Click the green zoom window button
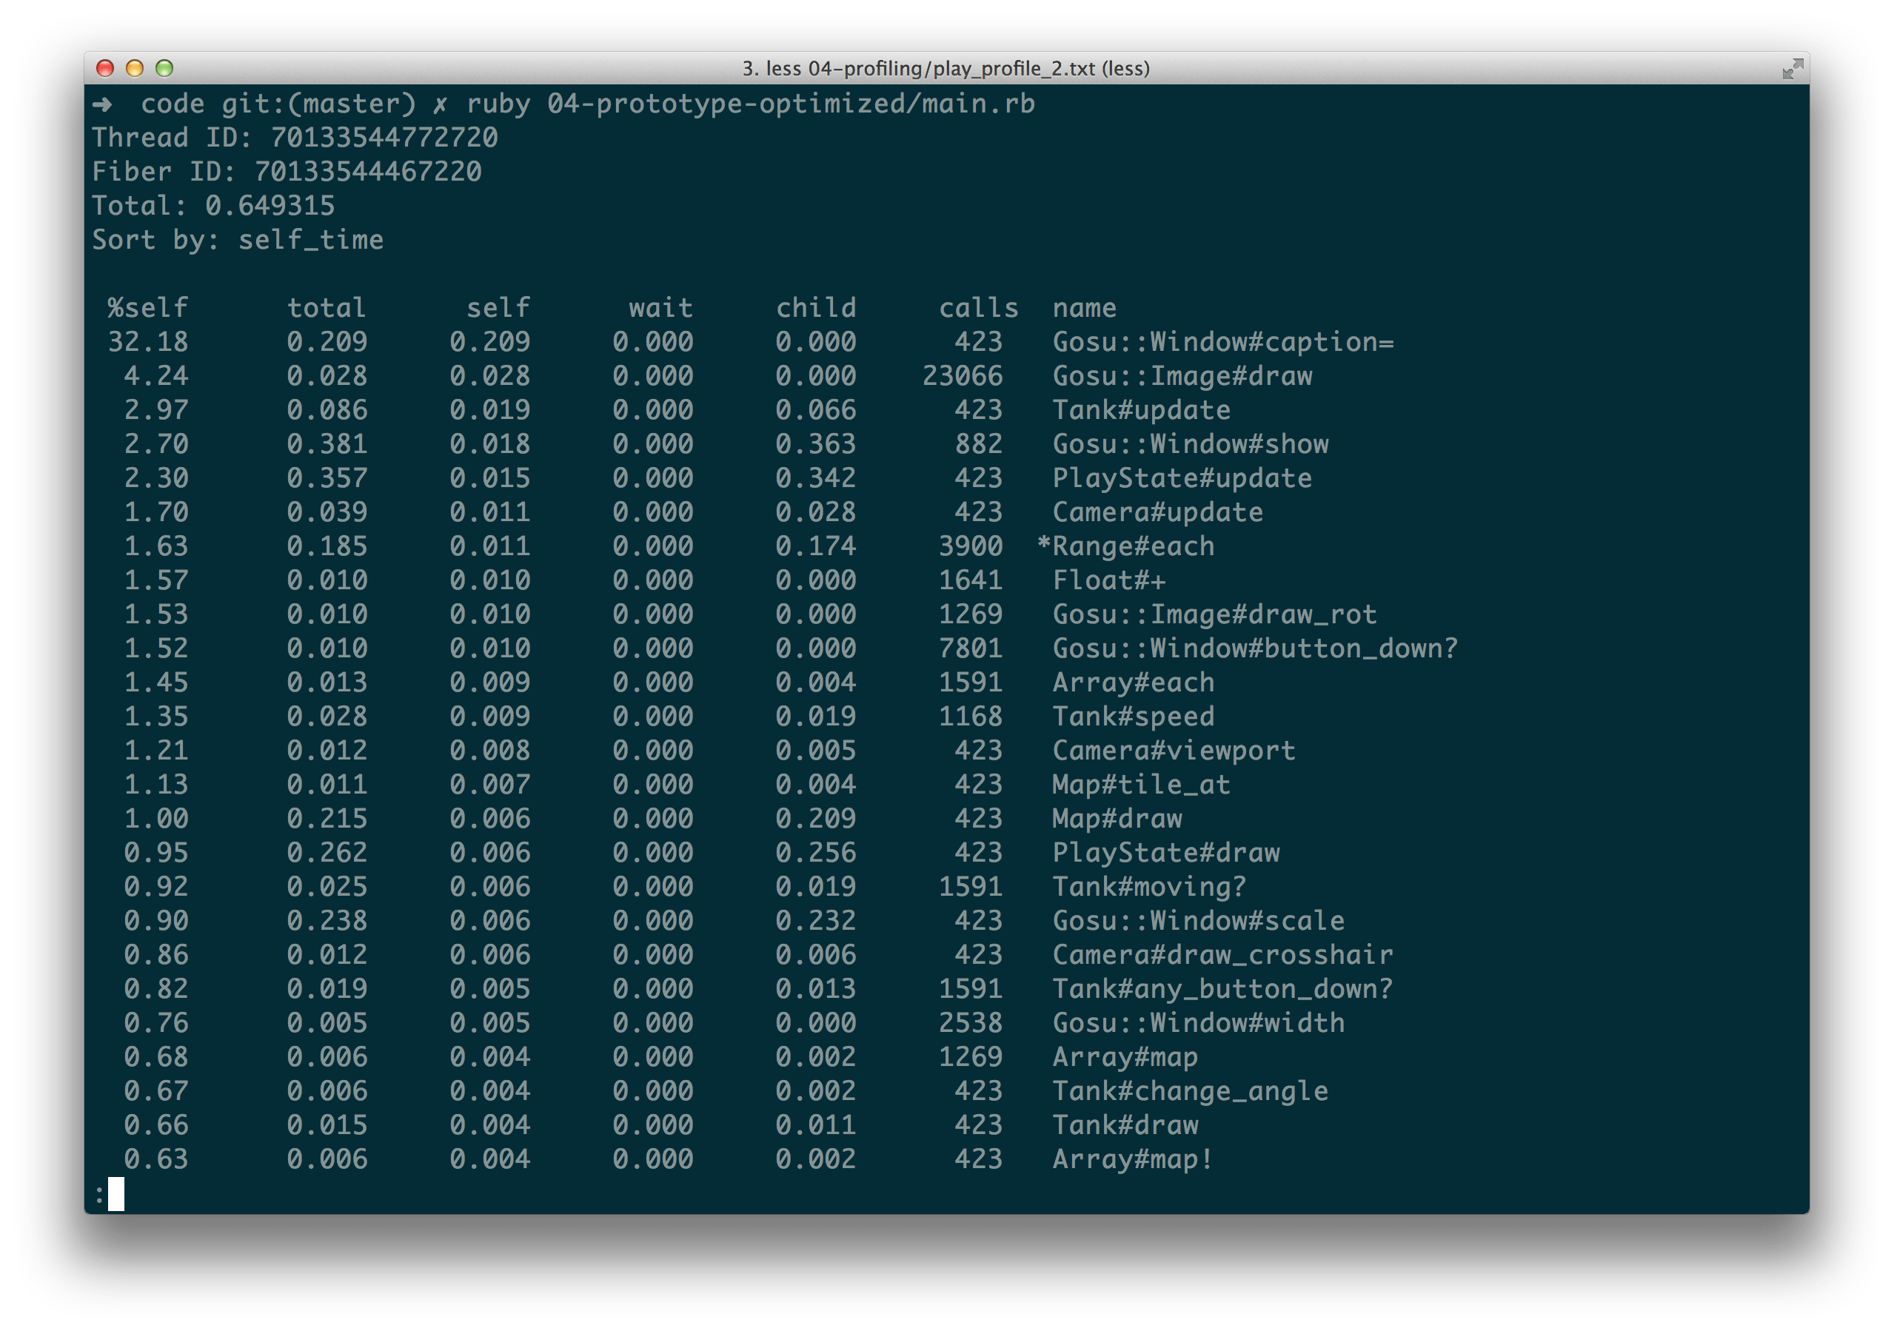 [x=164, y=67]
